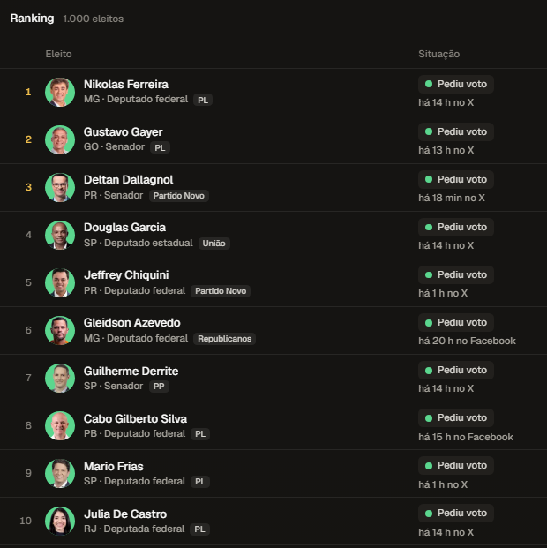Click Pediu voto badge for Gustavo Gayer
Image resolution: width=547 pixels, height=548 pixels.
click(456, 131)
